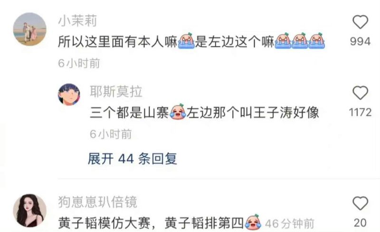Open 耶斯莫拉's anime avatar
The image size is (380, 232).
(x=69, y=94)
